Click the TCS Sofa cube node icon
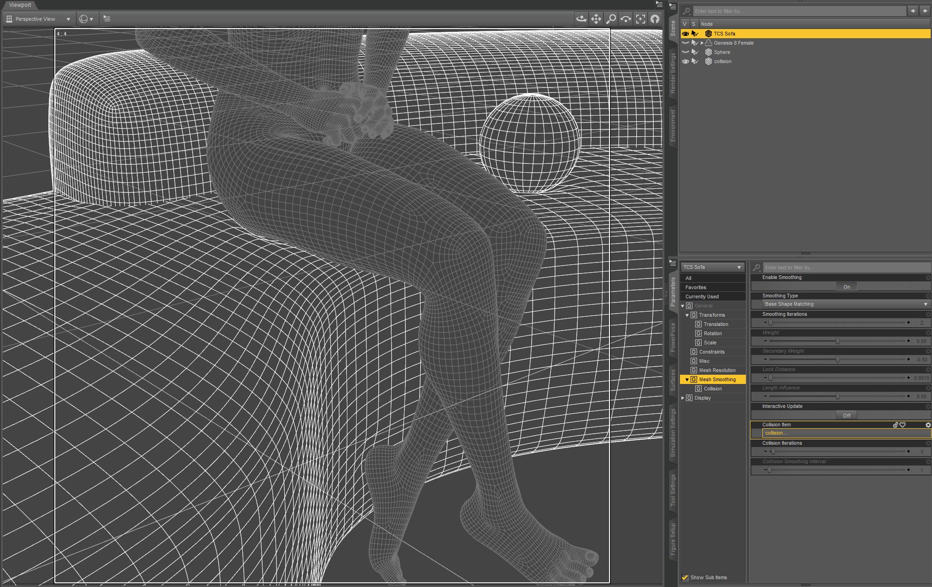This screenshot has width=932, height=587. tap(709, 34)
